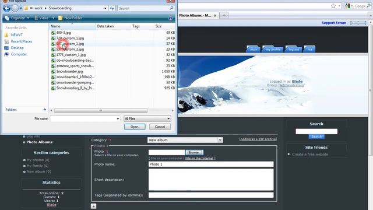This screenshot has height=210, width=373.
Task: Sort files by Size column
Action: tap(164, 26)
